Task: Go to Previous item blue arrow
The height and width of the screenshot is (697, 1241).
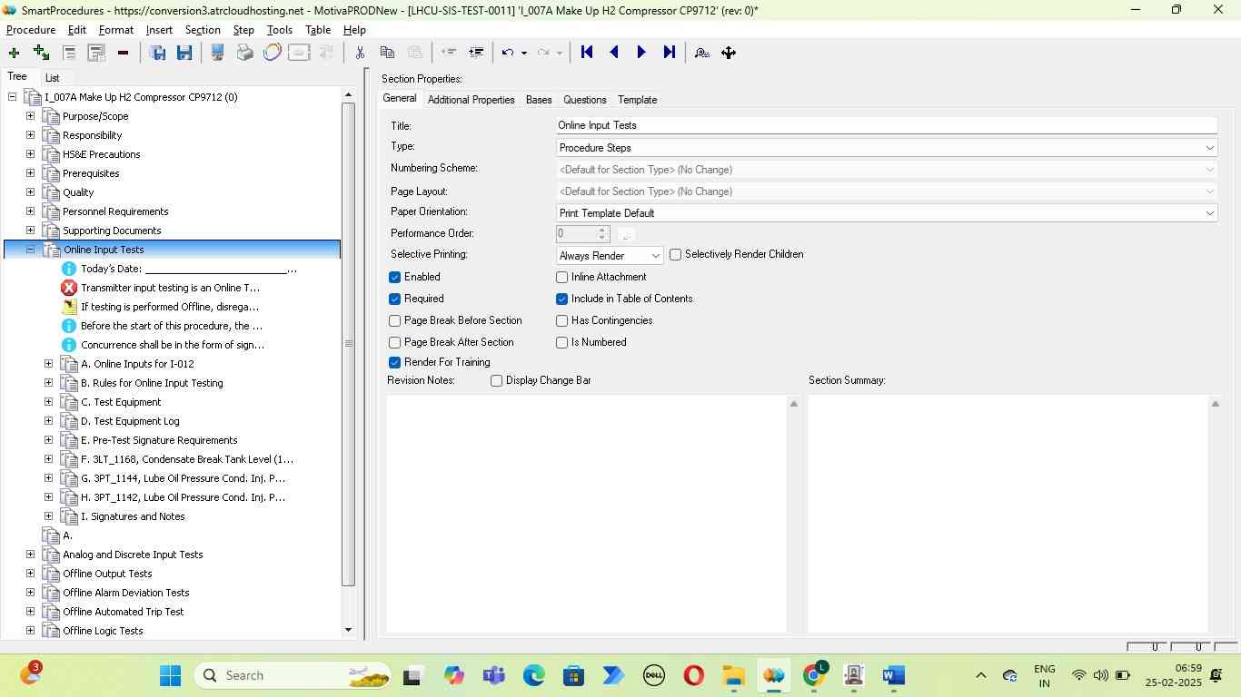Action: (x=614, y=53)
